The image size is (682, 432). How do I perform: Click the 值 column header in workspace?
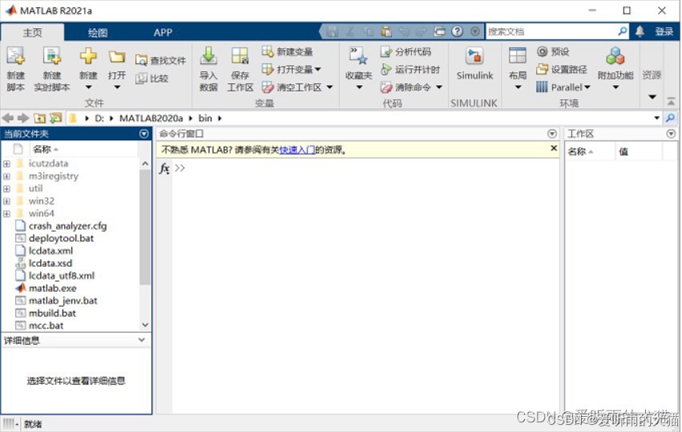pyautogui.click(x=623, y=151)
